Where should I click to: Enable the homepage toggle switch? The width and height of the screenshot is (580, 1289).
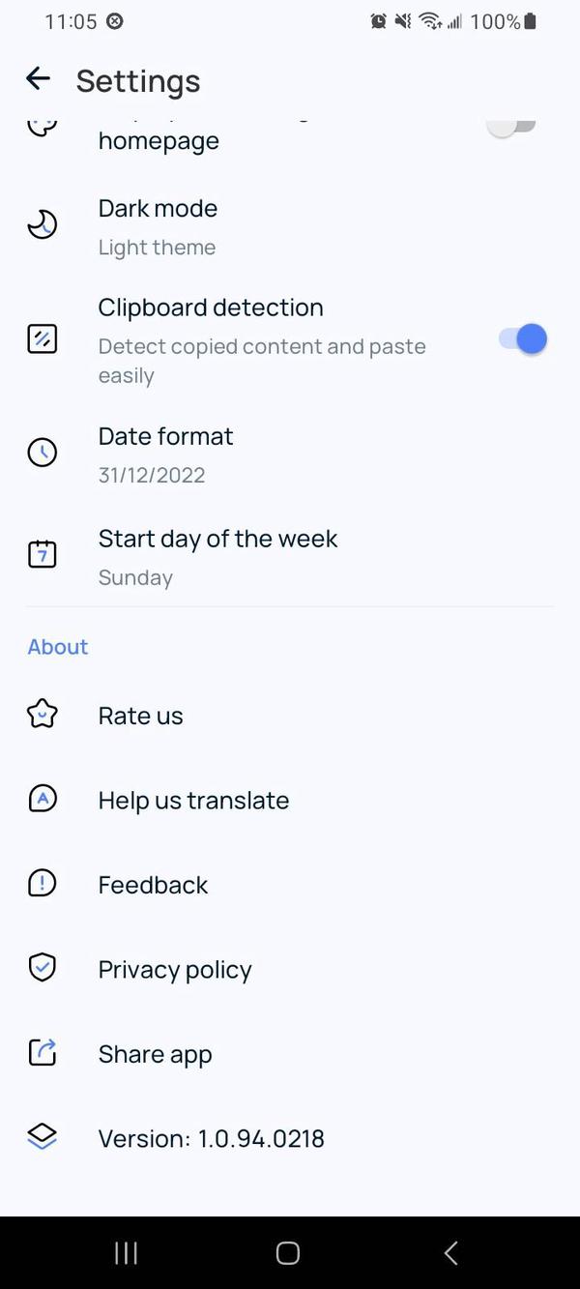tap(511, 124)
